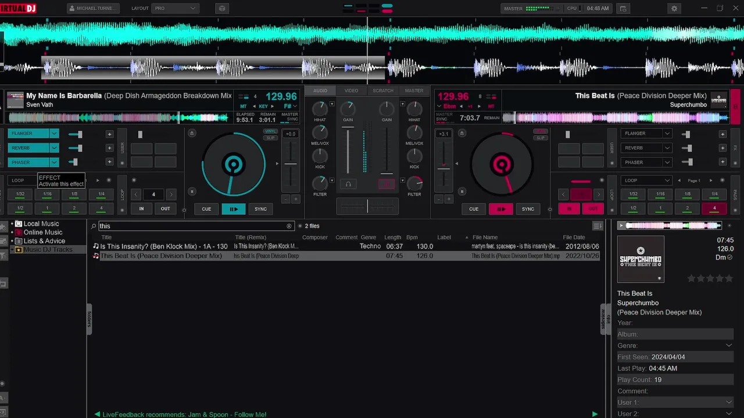Toggle the MT master tempo on the left deck
Image resolution: width=744 pixels, height=418 pixels.
(x=244, y=107)
